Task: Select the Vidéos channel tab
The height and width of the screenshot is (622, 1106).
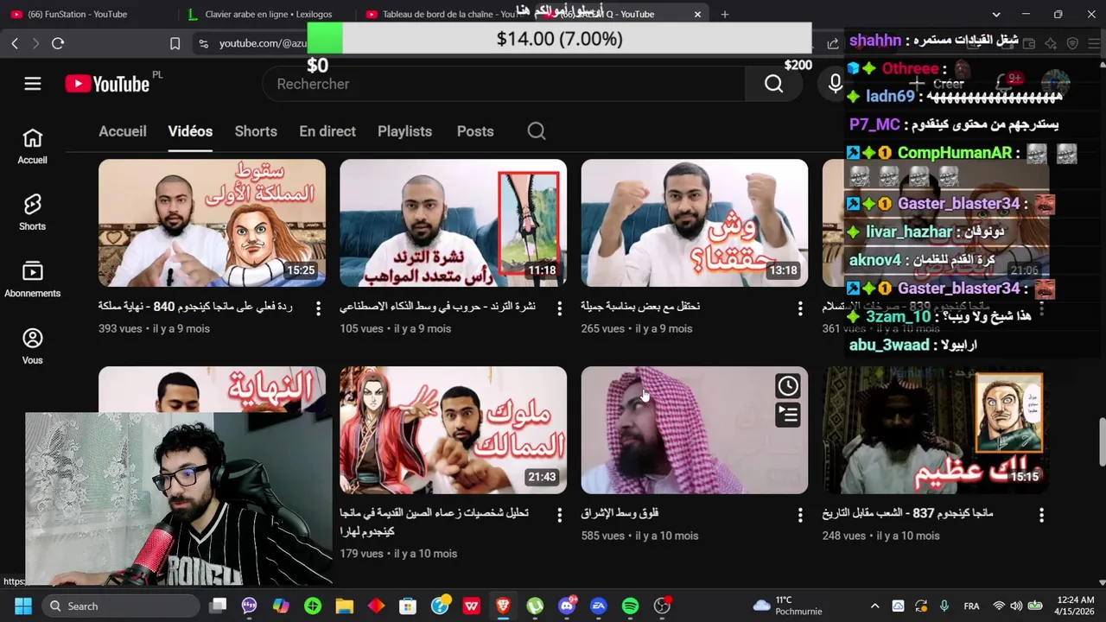Action: [190, 131]
